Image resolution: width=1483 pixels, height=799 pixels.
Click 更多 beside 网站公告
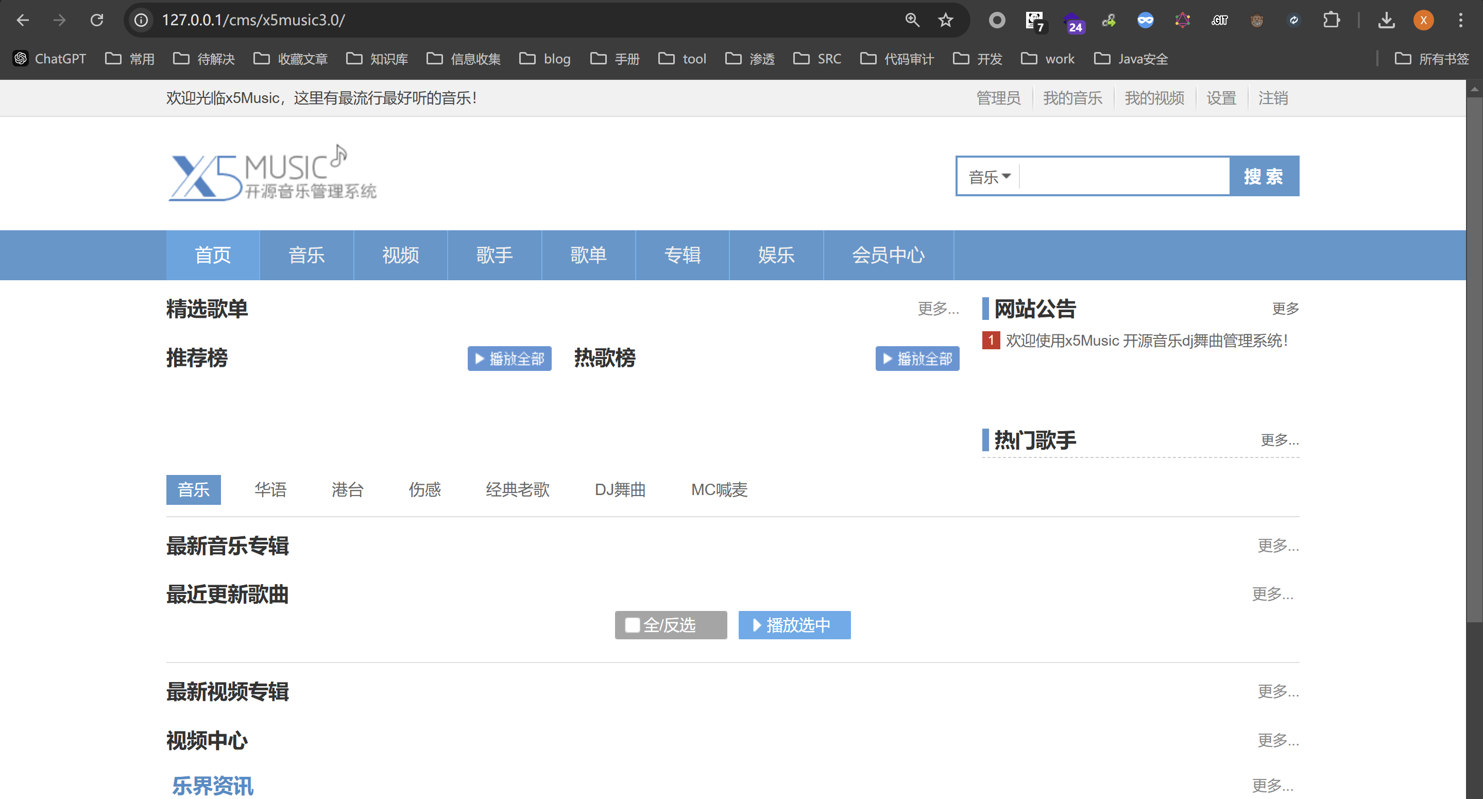point(1285,309)
